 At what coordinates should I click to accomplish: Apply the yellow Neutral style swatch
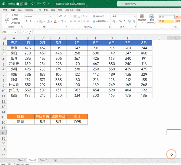[x=166, y=21]
